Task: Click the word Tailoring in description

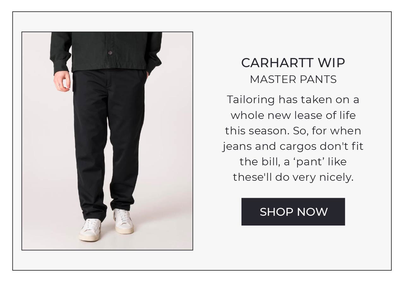Action: coord(251,100)
